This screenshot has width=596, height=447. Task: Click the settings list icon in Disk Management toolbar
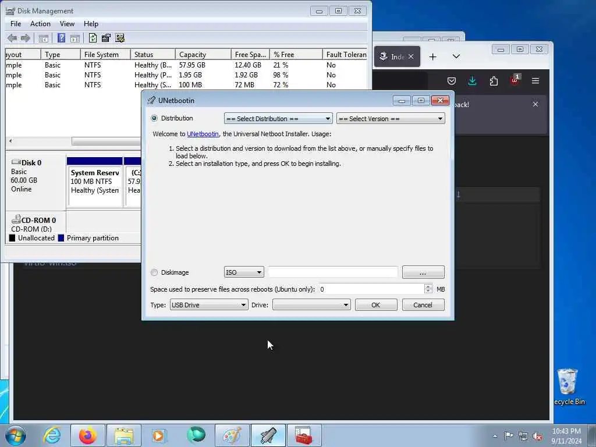(x=120, y=38)
